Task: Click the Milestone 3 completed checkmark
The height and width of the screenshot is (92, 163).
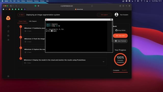Action: [21, 48]
